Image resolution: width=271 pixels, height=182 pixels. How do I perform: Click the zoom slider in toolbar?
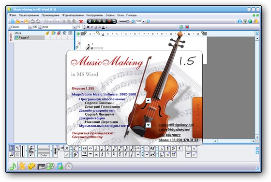coord(124,21)
